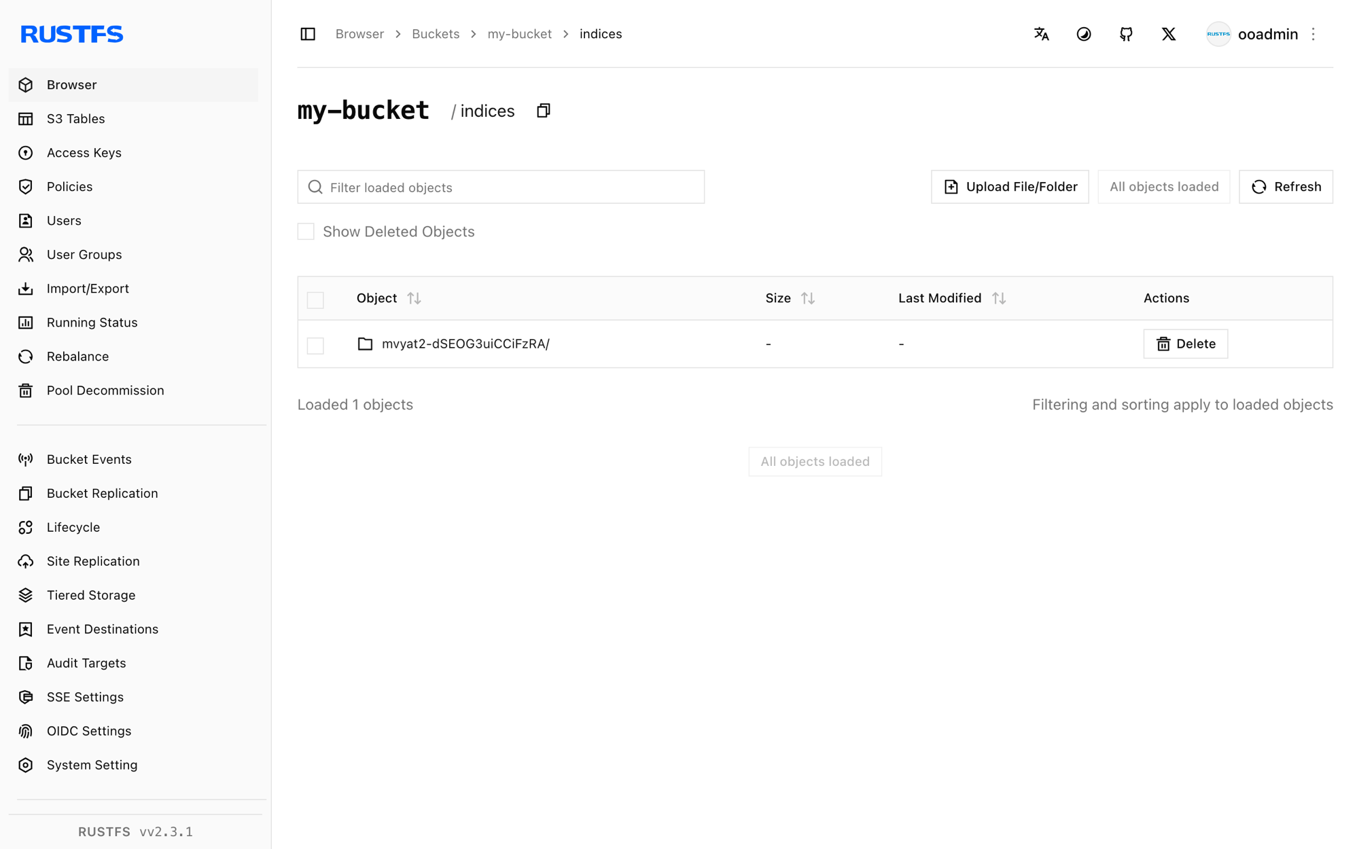Toggle the sidebar collapse icon

[x=308, y=34]
